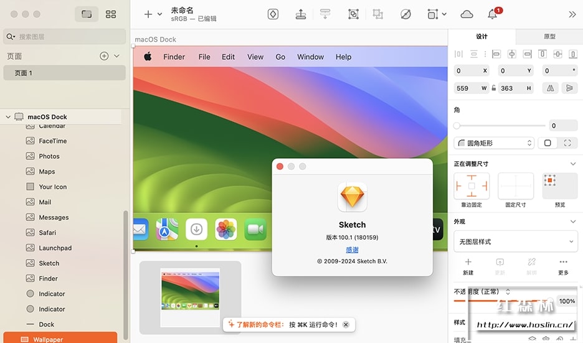Click the align left edges icon
Image resolution: width=583 pixels, height=343 pixels.
pyautogui.click(x=496, y=54)
